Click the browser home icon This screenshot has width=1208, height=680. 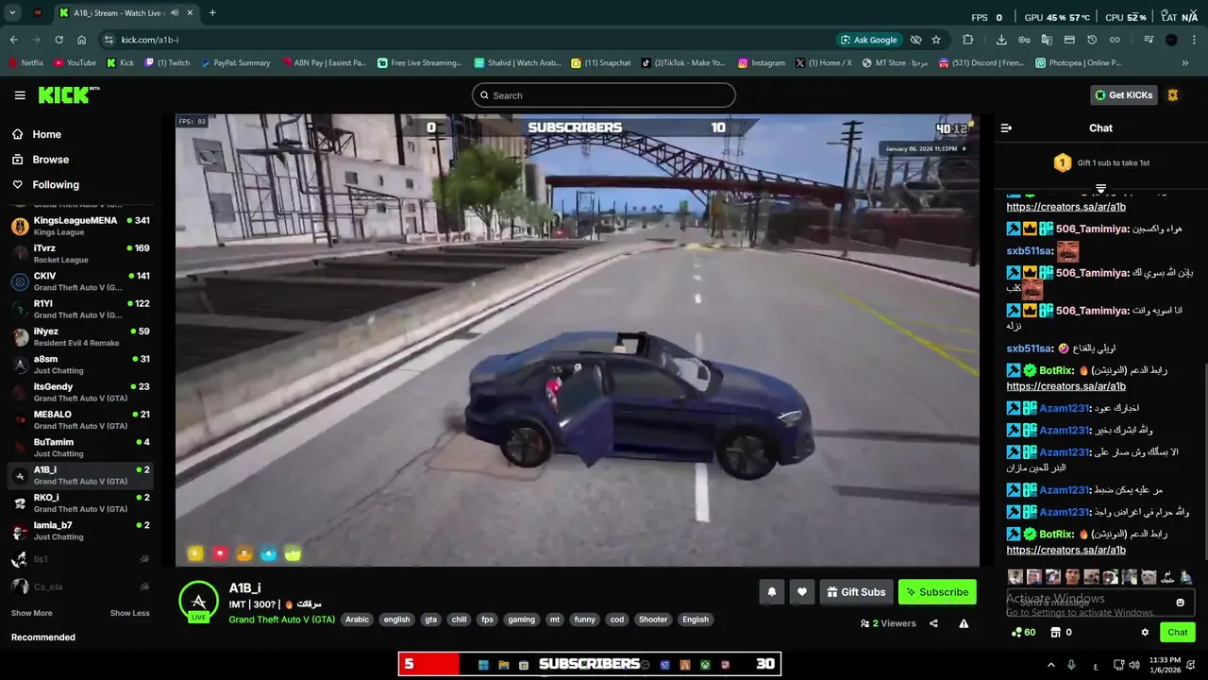coord(81,40)
